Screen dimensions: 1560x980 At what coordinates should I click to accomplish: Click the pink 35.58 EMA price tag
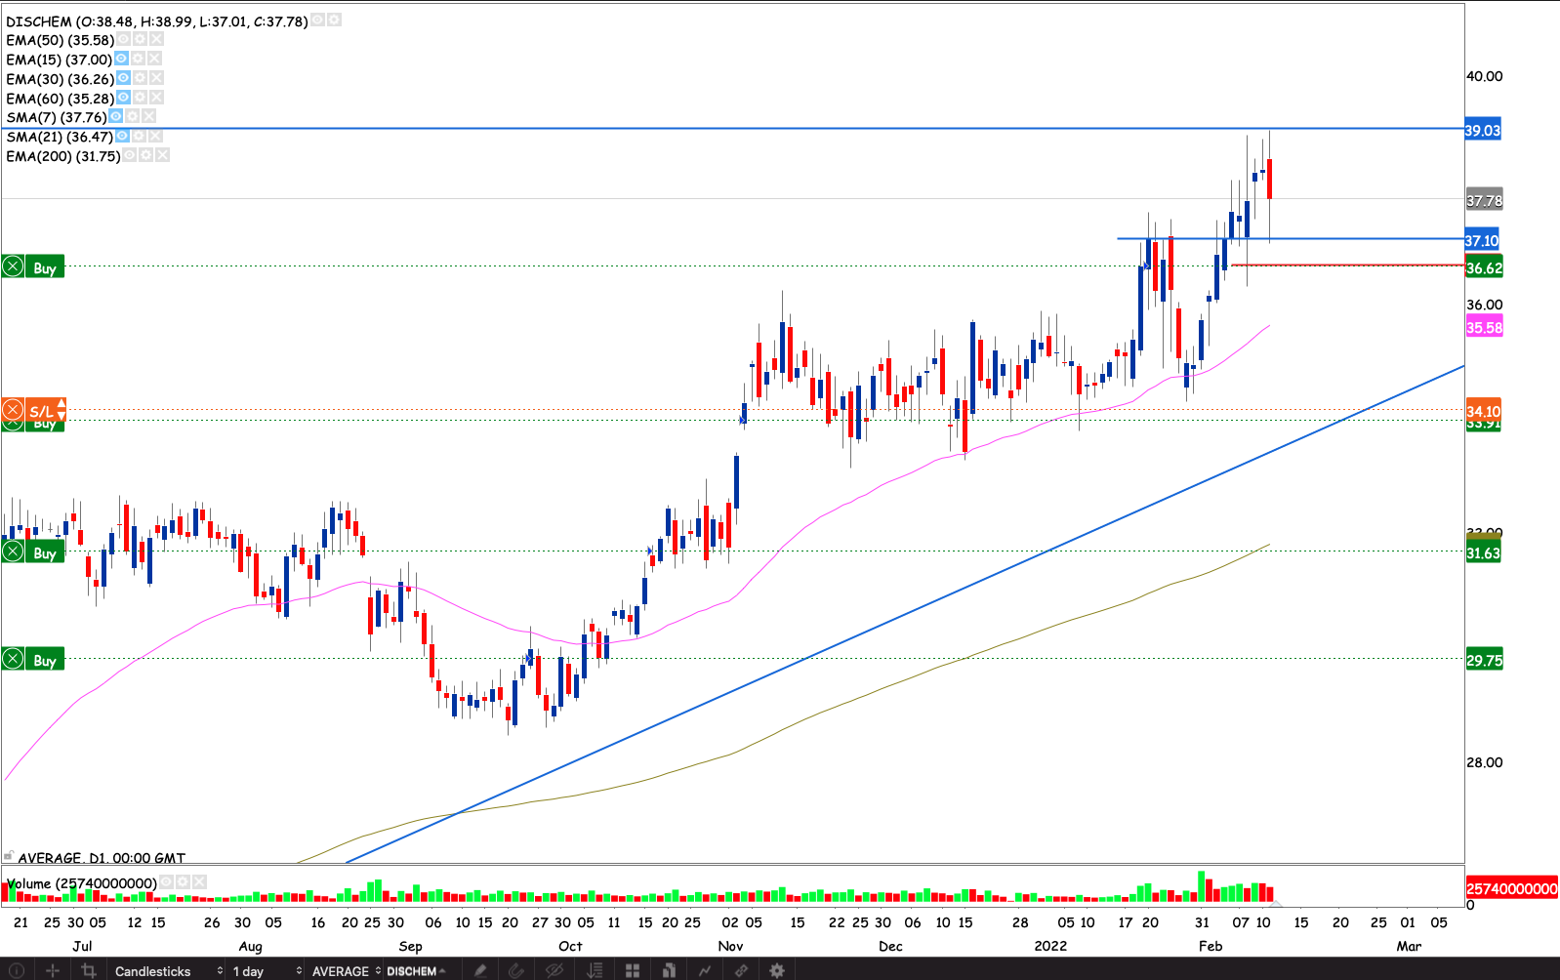1484,328
